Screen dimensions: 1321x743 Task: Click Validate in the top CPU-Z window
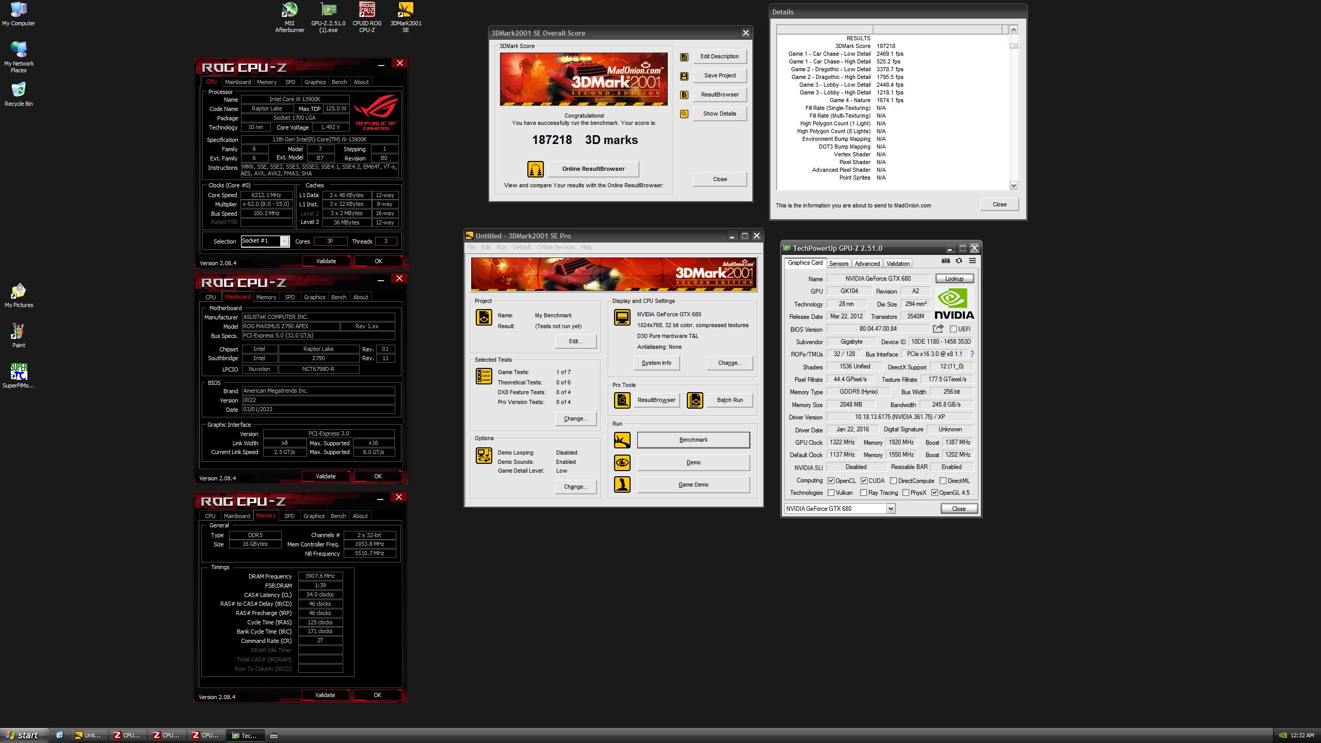(x=326, y=261)
